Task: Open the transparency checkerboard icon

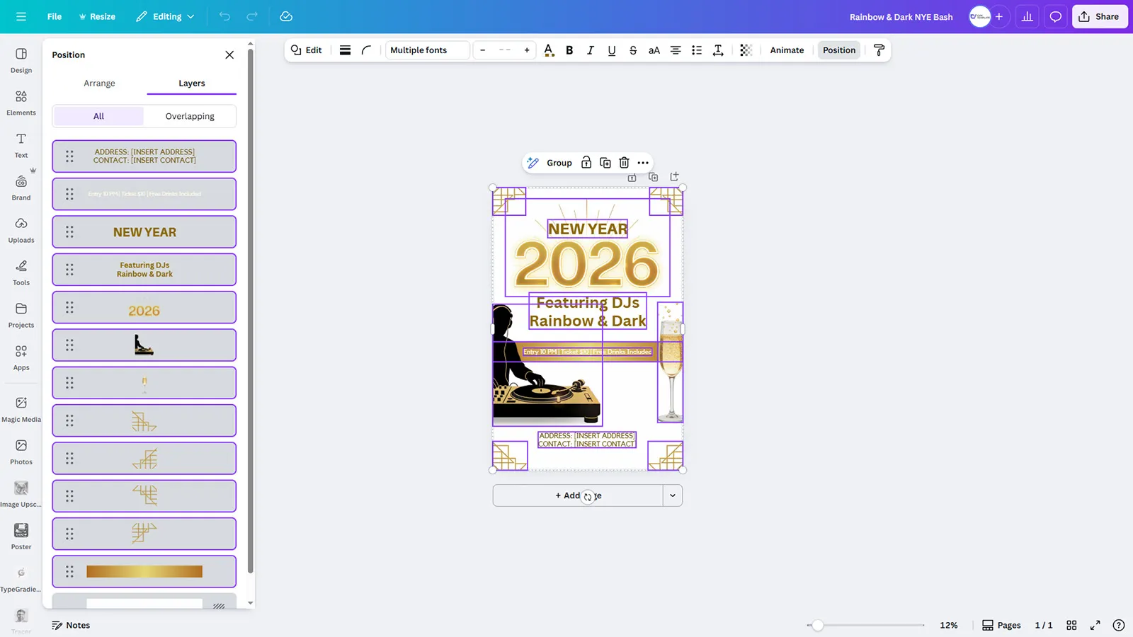Action: click(746, 50)
